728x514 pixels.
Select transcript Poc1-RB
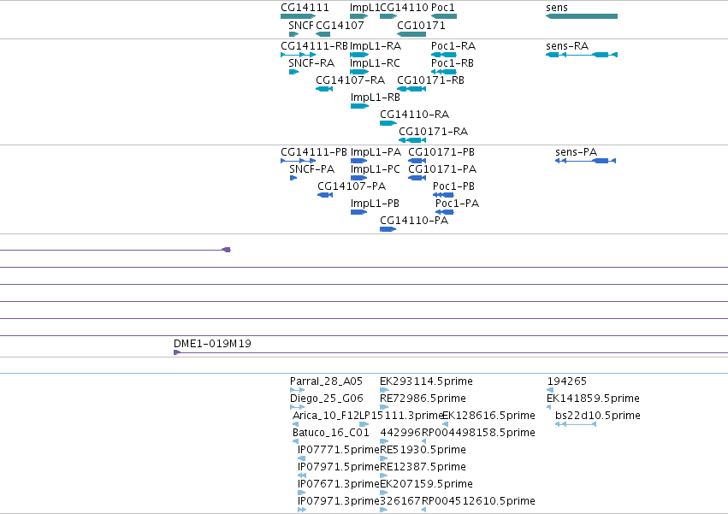[444, 72]
